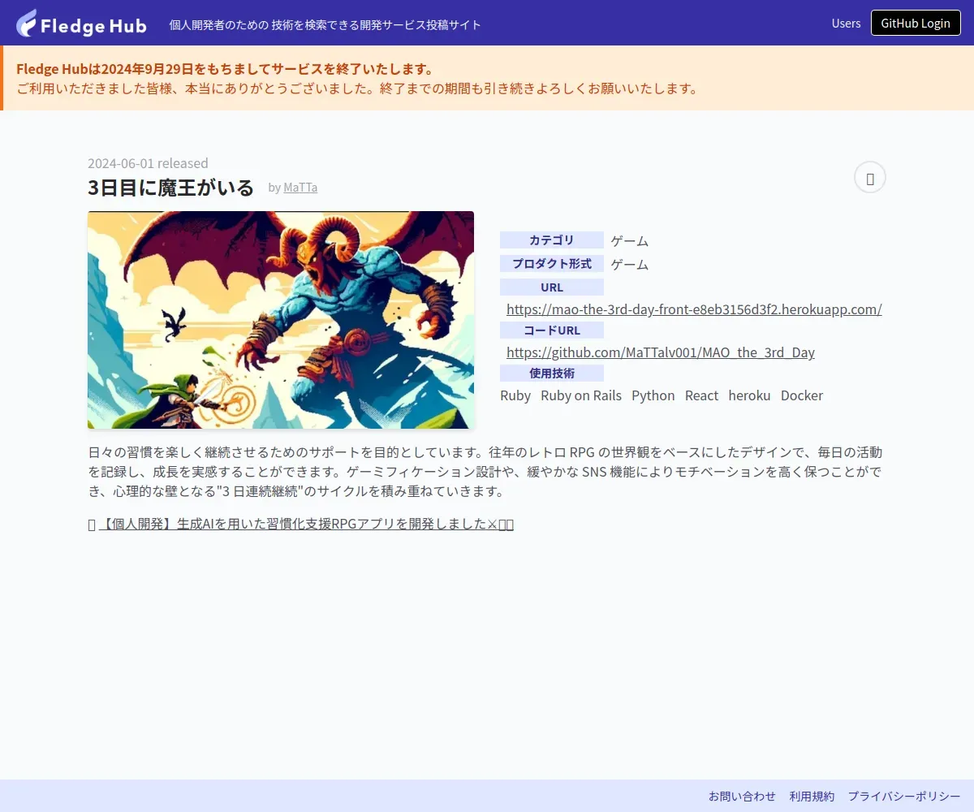Click the service end notice heading
Viewport: 974px width, 812px height.
click(x=225, y=69)
